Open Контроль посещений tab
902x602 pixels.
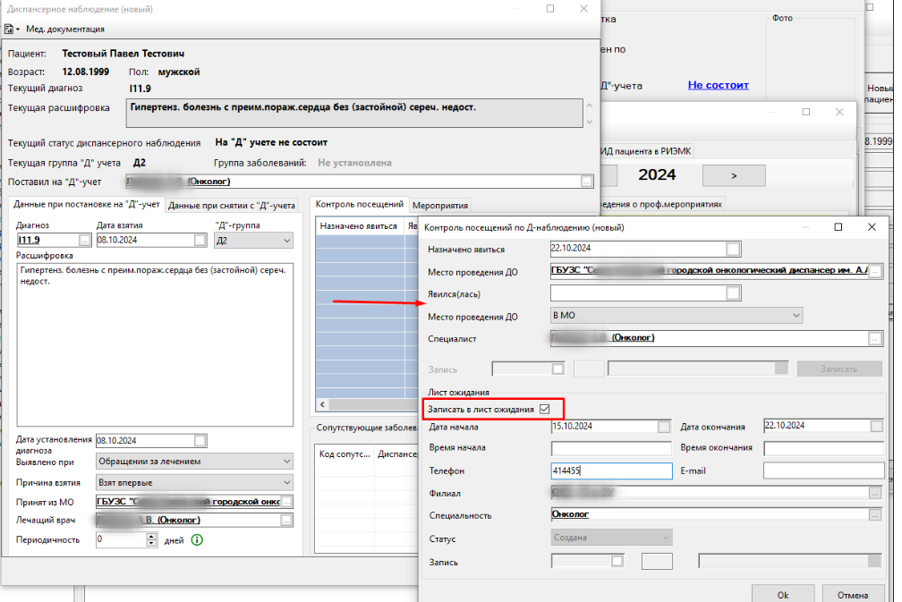359,204
